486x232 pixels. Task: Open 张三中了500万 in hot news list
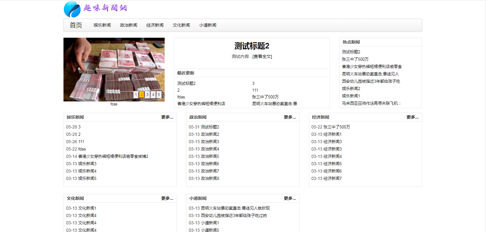click(x=355, y=59)
